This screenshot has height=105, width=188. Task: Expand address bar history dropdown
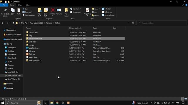click(128, 23)
